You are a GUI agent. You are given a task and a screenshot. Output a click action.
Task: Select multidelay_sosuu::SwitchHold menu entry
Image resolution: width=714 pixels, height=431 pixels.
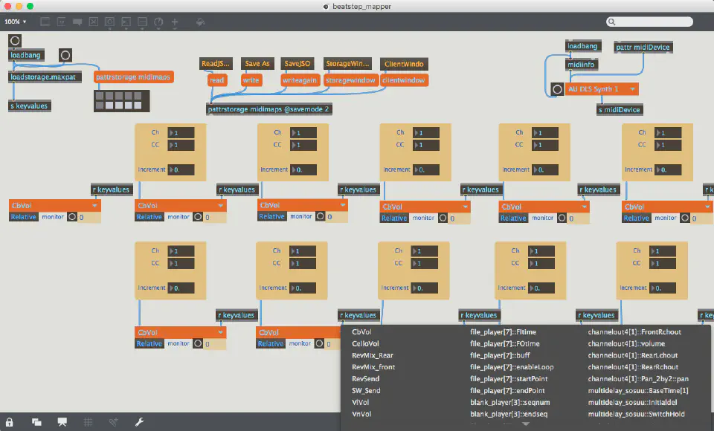pos(636,414)
